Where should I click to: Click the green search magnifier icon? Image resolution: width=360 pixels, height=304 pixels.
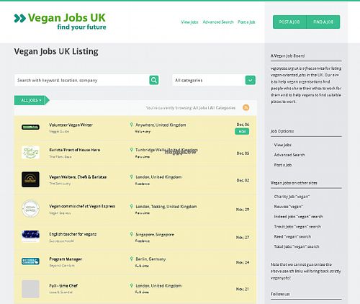[154, 80]
